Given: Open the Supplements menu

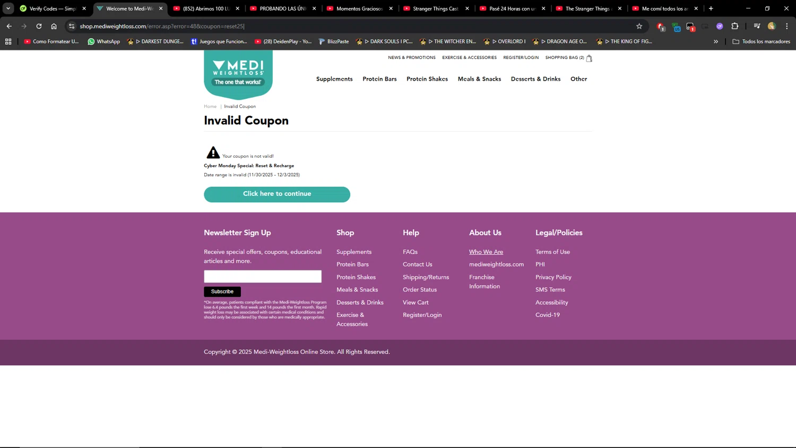Looking at the screenshot, I should pos(334,79).
